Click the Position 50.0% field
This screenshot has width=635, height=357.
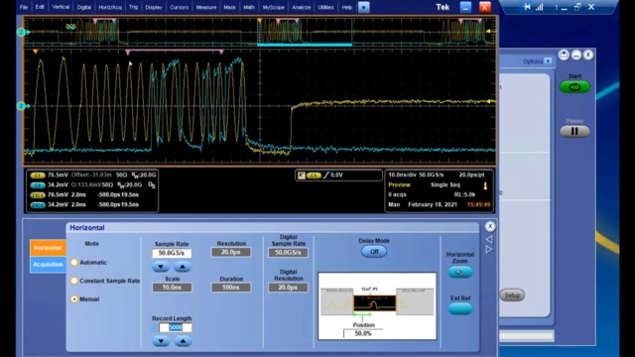[x=363, y=333]
